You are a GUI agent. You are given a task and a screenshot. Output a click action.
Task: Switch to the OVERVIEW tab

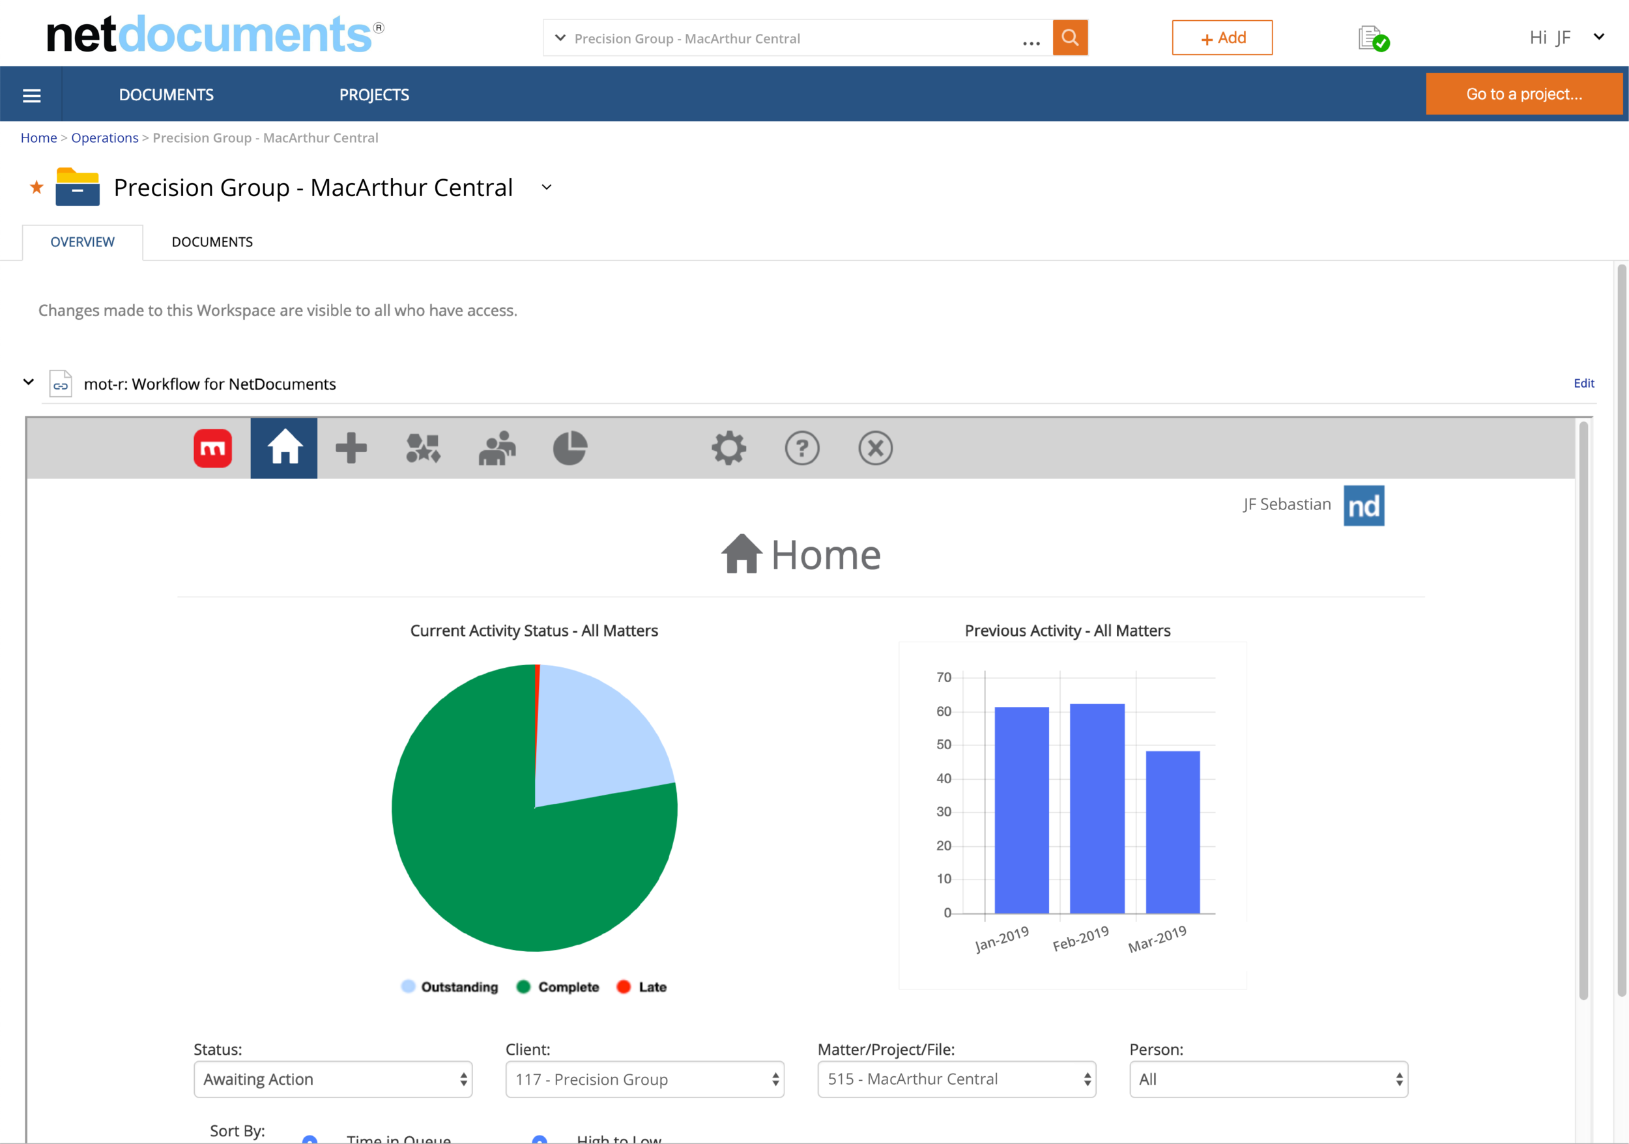point(82,242)
